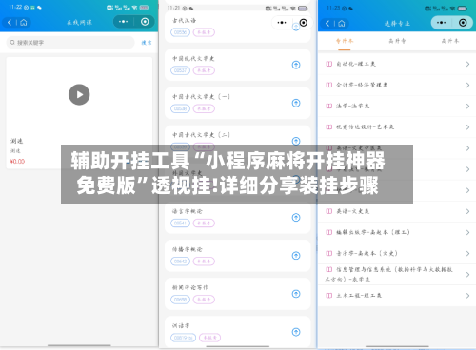The image size is (476, 350).
Task: Open the three-dot menu in 在线网课 screen
Action: click(x=124, y=22)
